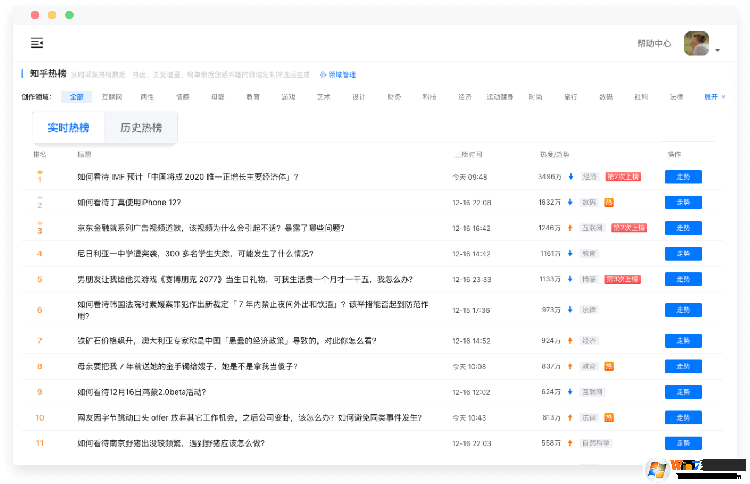Click the crown icon above rank 1
The image size is (750, 484).
(x=39, y=172)
